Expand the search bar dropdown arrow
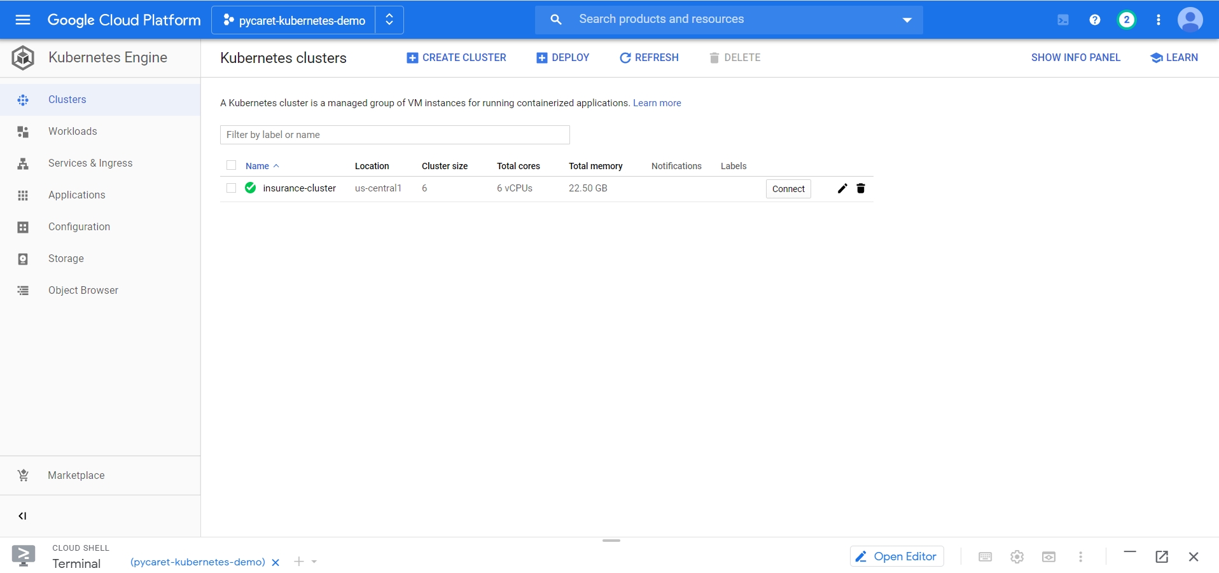 click(x=907, y=20)
